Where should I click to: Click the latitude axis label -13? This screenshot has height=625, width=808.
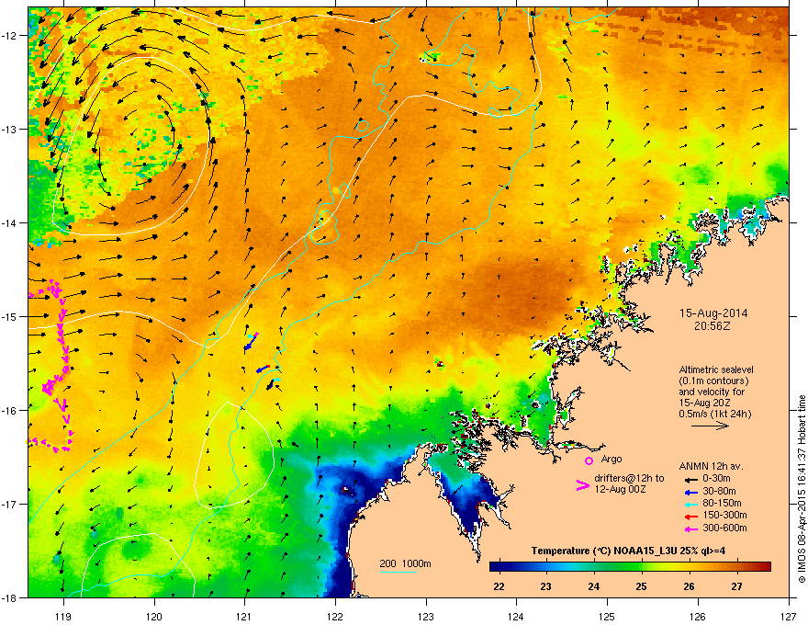click(11, 129)
